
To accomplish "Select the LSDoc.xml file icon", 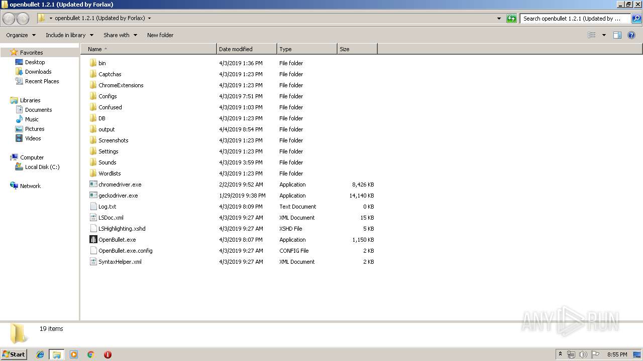I will [x=93, y=218].
